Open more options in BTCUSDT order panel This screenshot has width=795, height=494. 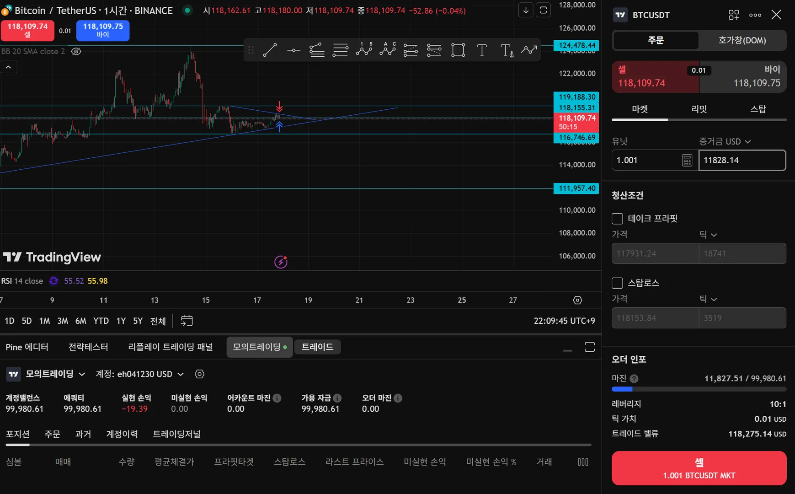[755, 15]
